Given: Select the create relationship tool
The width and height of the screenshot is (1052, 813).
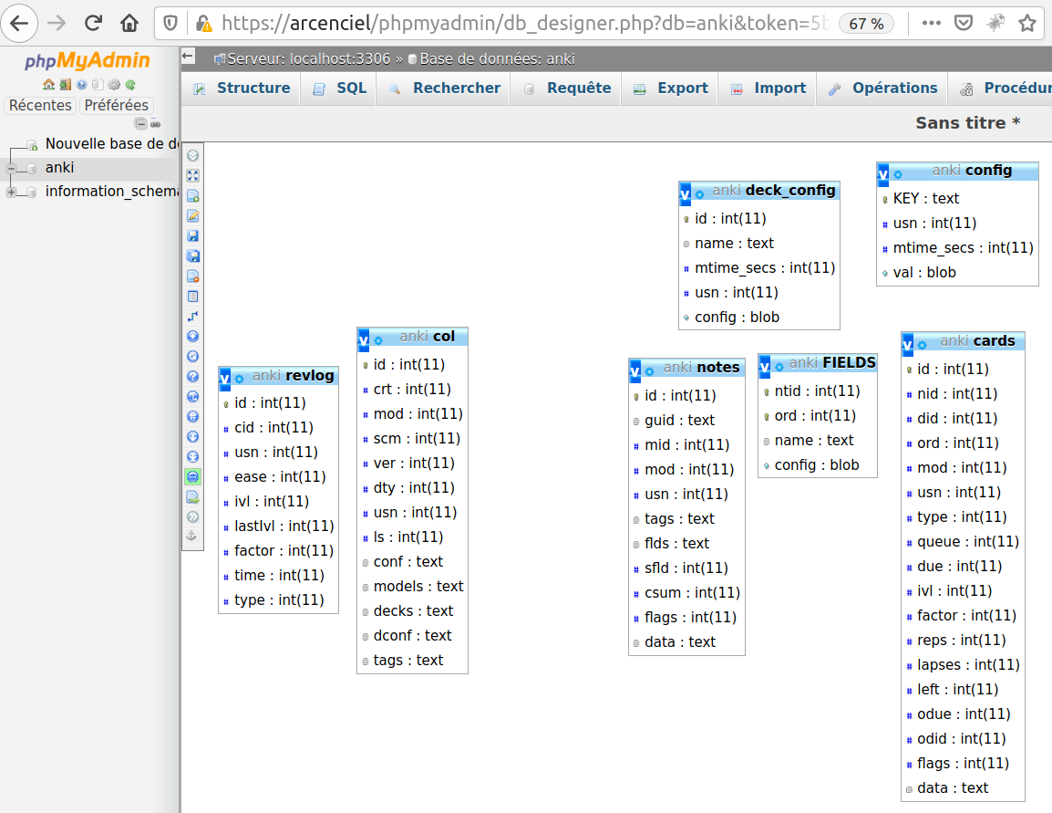Looking at the screenshot, I should tap(192, 317).
